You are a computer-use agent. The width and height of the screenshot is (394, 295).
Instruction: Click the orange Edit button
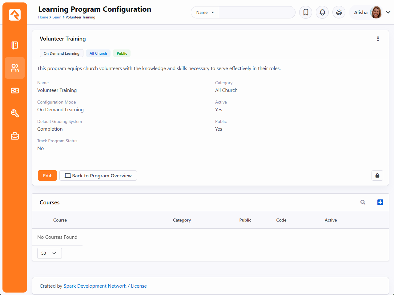(47, 175)
